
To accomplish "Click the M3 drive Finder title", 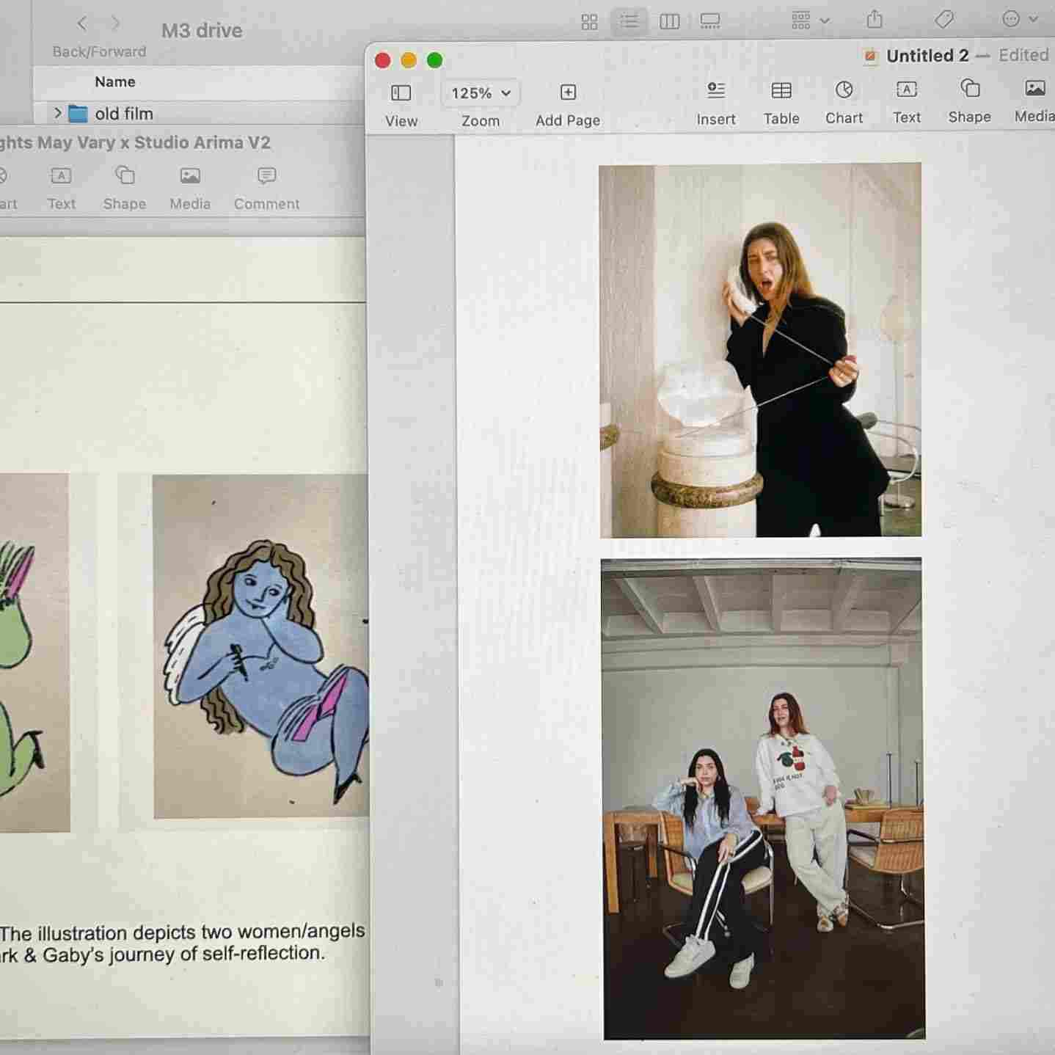I will [x=202, y=30].
